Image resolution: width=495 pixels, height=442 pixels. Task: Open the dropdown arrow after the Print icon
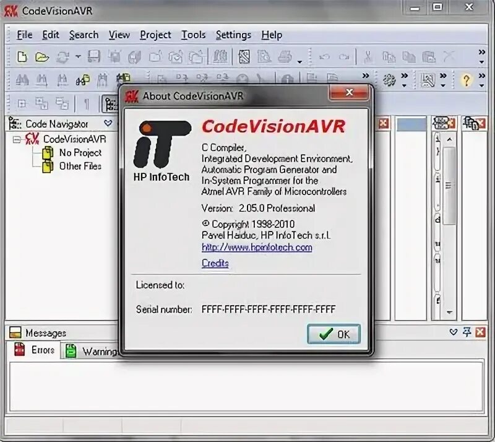click(299, 62)
